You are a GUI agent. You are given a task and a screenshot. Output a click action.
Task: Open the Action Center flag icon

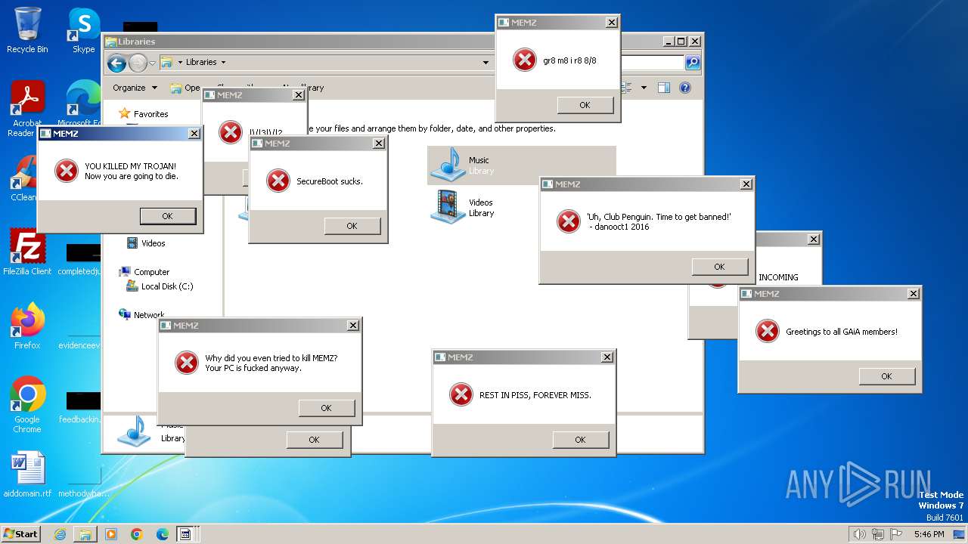tap(897, 534)
